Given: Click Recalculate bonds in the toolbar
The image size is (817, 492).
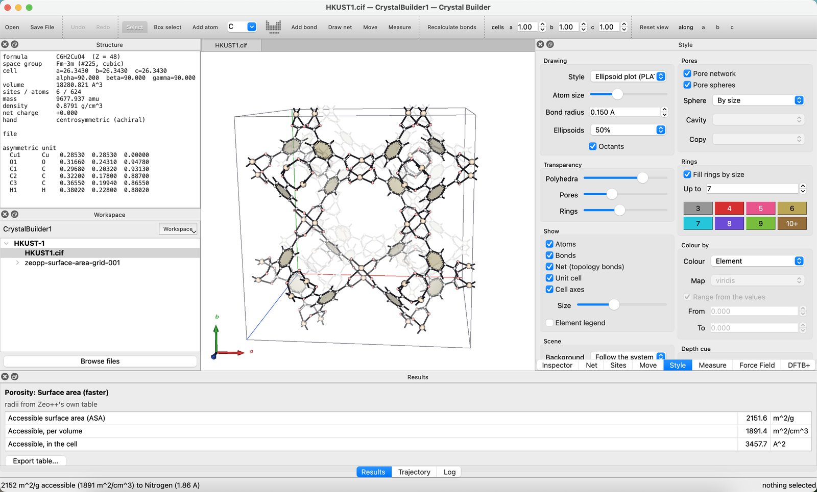Looking at the screenshot, I should [x=451, y=27].
